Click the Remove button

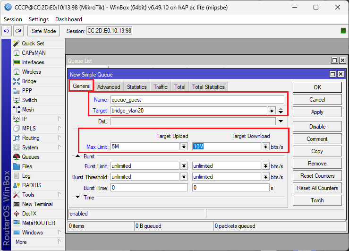coord(317,164)
